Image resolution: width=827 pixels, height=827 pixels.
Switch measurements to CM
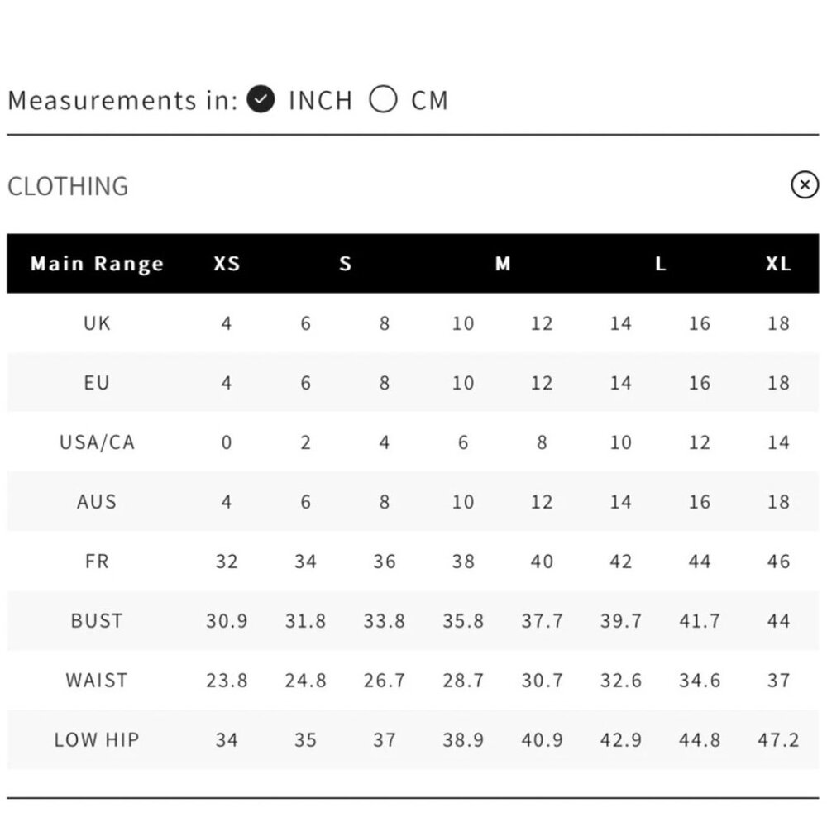[x=383, y=99]
